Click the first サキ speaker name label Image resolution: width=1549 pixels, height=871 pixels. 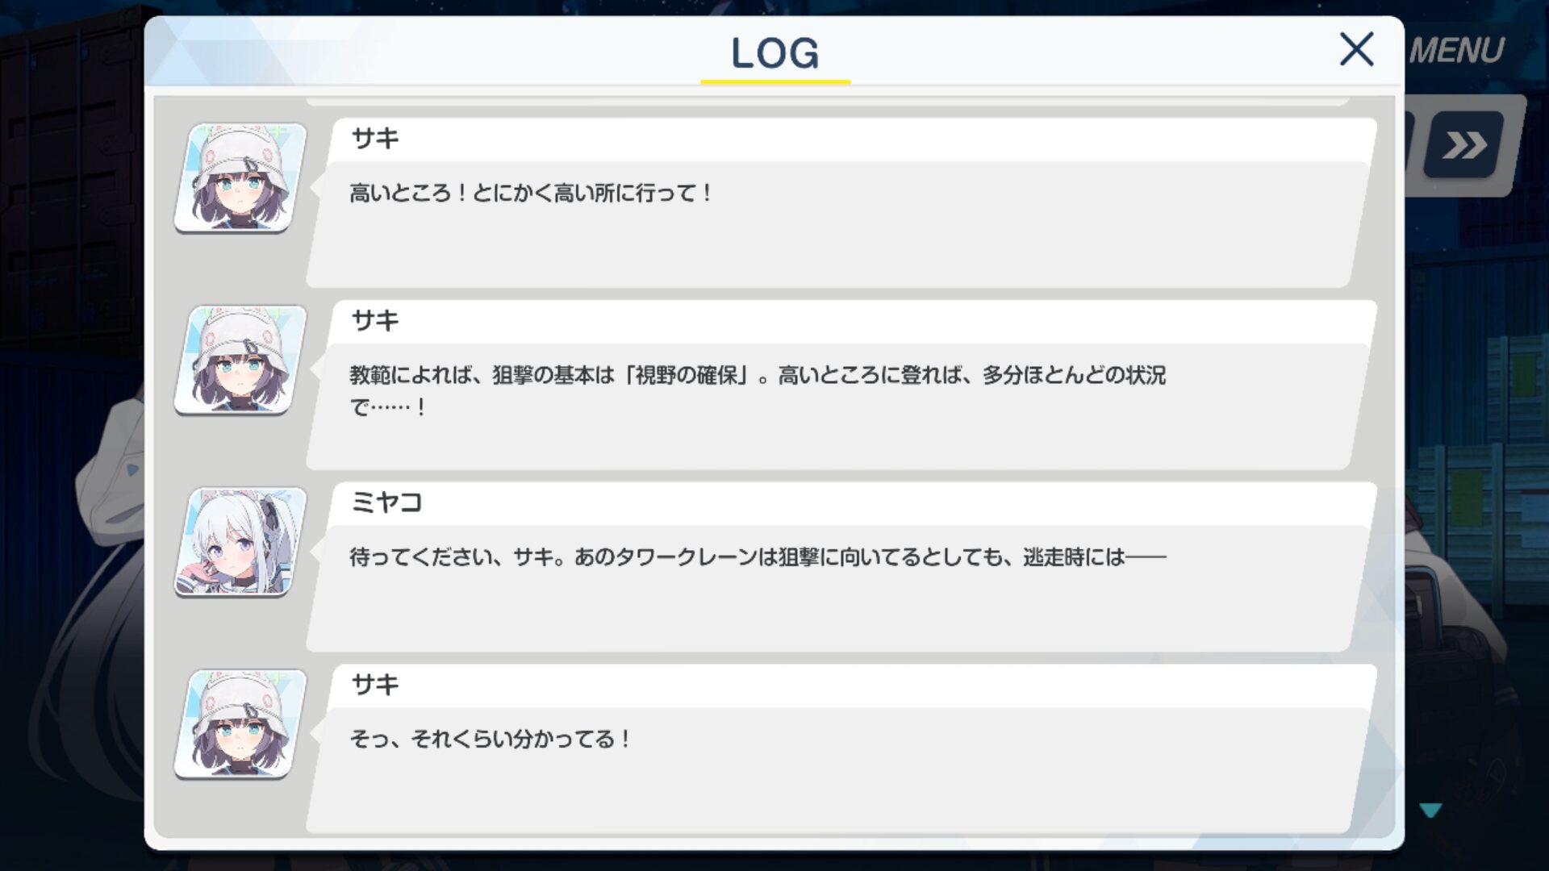375,139
